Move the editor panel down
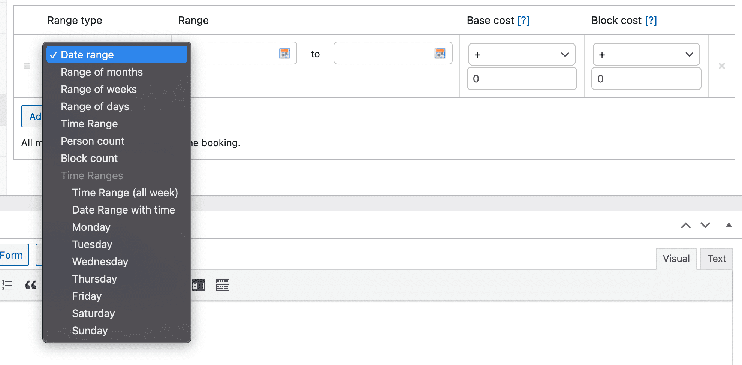Viewport: 742px width, 365px height. pyautogui.click(x=705, y=225)
